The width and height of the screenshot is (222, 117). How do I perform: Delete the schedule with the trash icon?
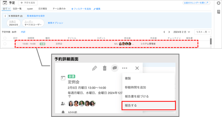pyautogui.click(x=105, y=68)
